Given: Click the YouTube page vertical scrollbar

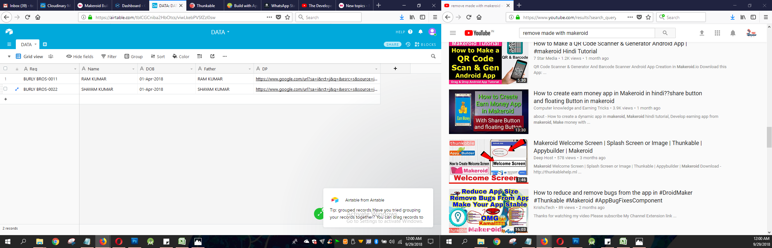Looking at the screenshot, I should pos(769,137).
